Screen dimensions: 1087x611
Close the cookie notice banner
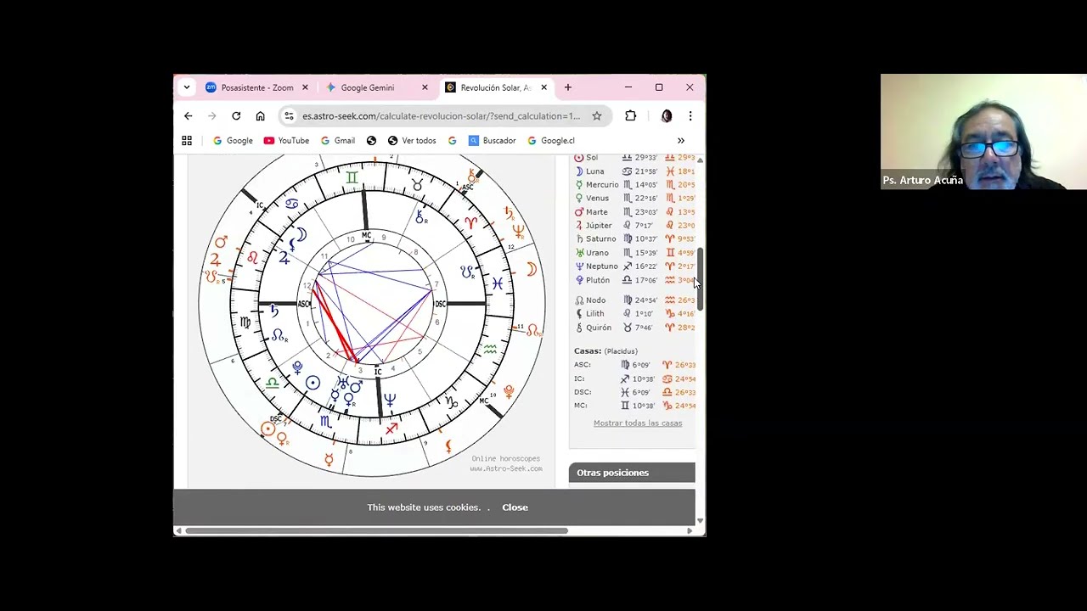pyautogui.click(x=515, y=507)
